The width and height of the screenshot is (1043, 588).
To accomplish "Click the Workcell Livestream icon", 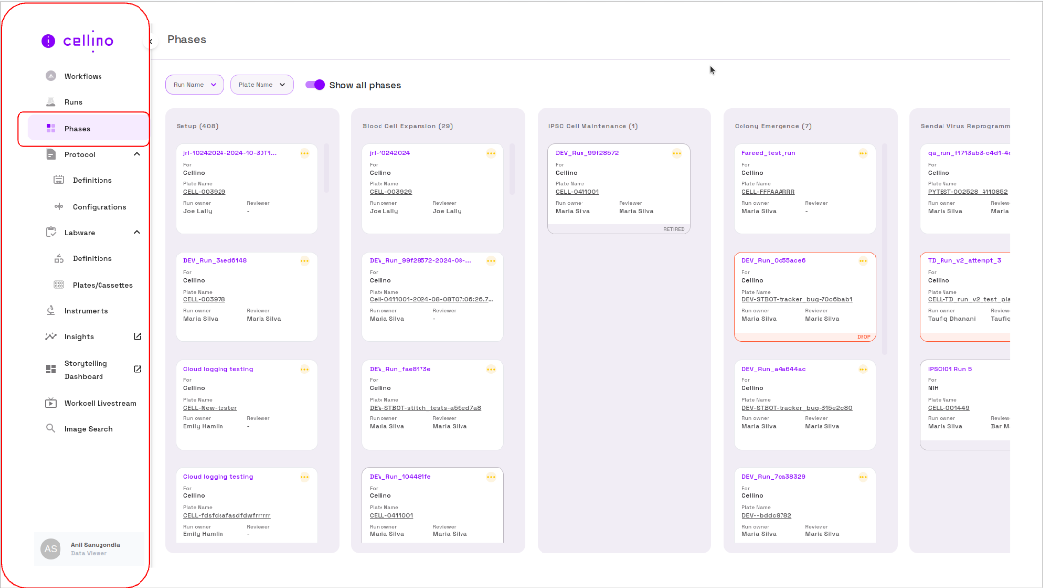I will (x=51, y=403).
